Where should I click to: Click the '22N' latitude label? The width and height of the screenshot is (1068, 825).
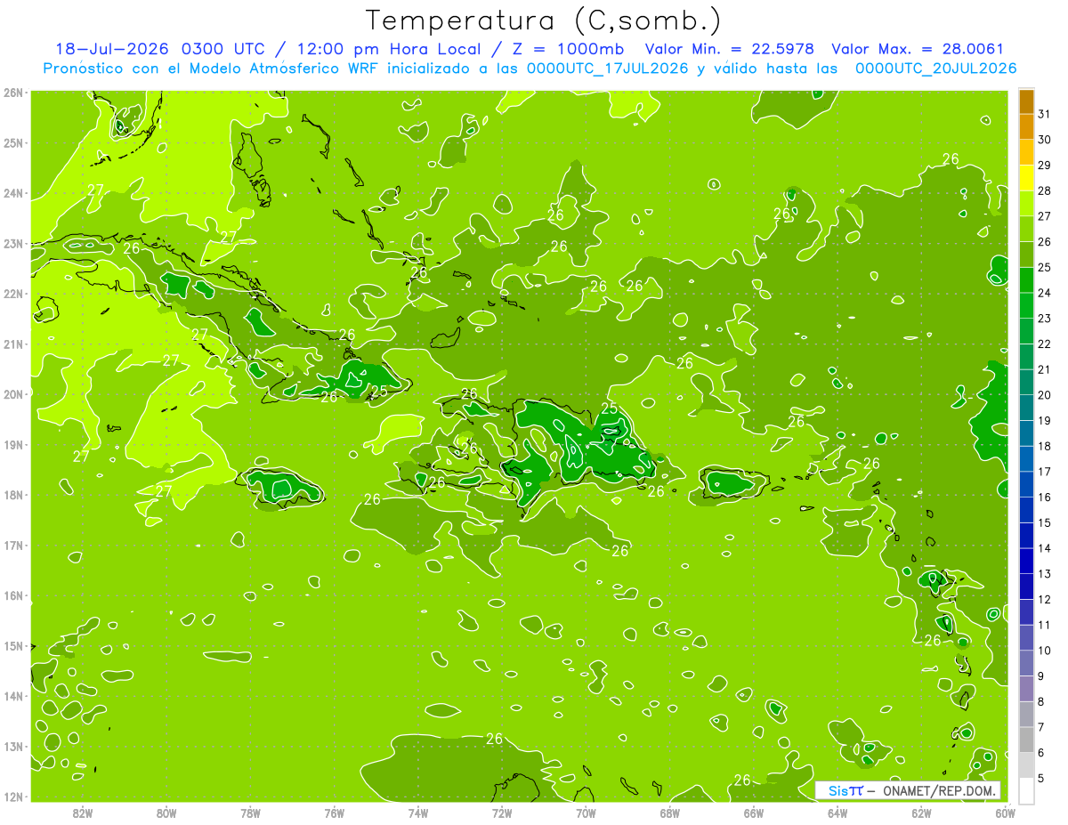[x=13, y=294]
